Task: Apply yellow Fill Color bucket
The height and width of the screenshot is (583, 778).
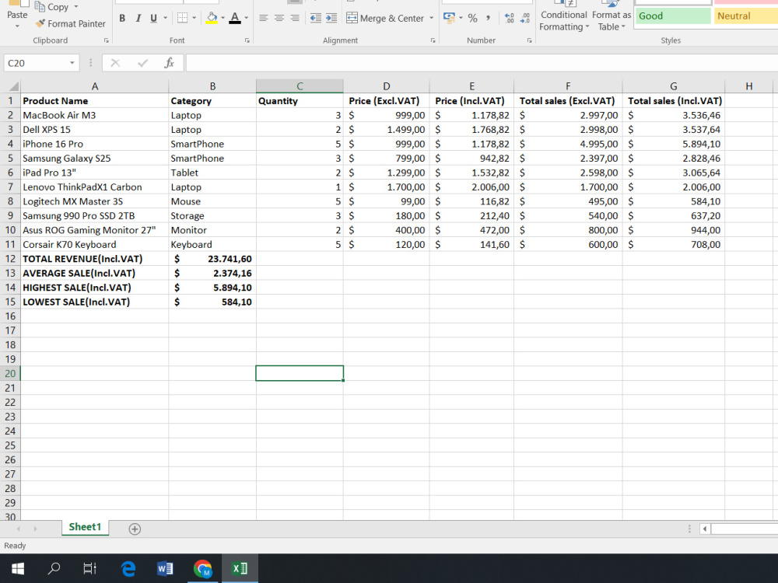Action: point(212,19)
